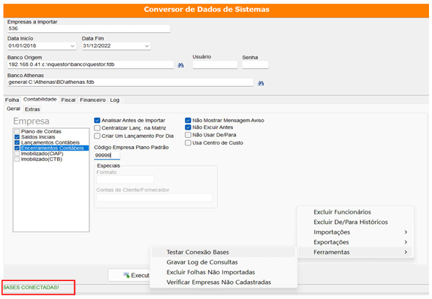The height and width of the screenshot is (299, 432).
Task: Click binoculars icon beside Banco Athenas field
Action: [261, 83]
